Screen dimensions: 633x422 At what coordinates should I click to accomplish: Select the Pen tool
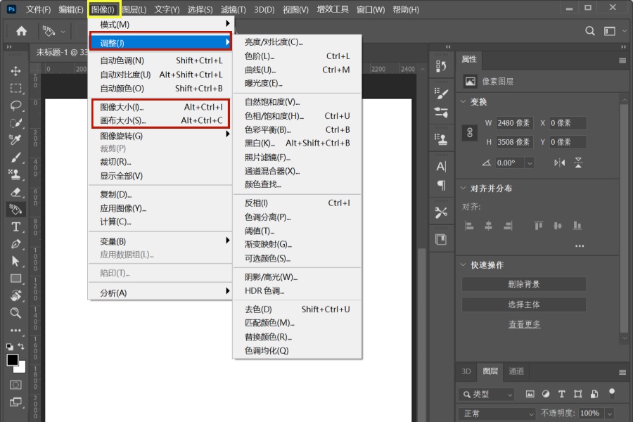(x=15, y=244)
